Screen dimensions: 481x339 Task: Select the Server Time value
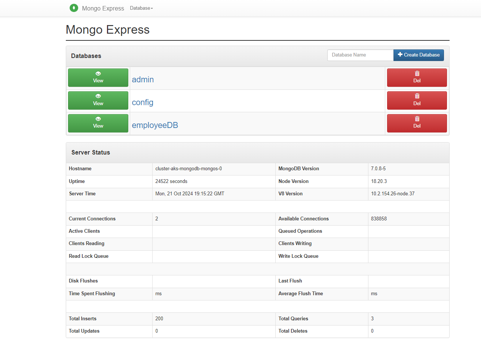point(190,194)
